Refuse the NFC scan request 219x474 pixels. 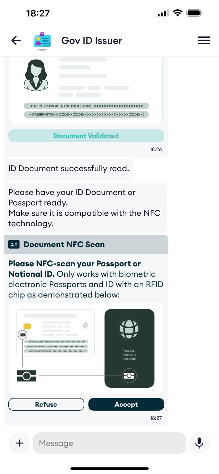(46, 404)
